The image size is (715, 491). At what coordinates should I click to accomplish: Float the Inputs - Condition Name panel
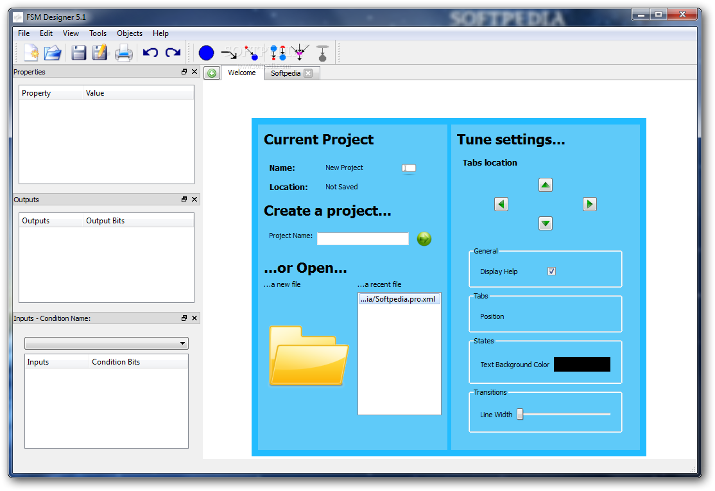[184, 318]
